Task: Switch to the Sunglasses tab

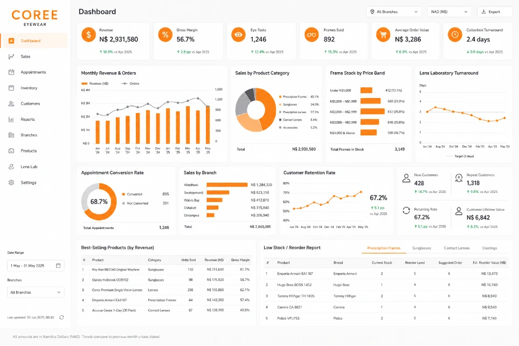Action: [x=421, y=248]
